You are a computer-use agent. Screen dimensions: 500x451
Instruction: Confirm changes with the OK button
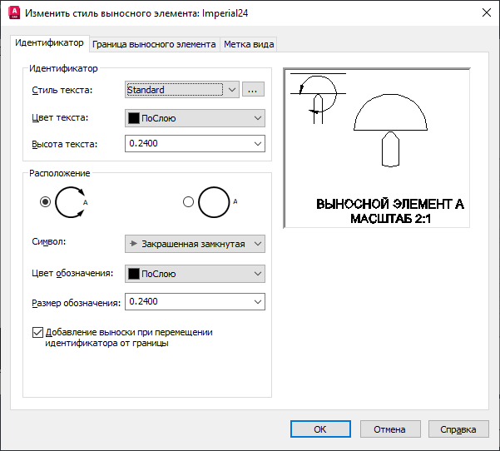coord(320,429)
